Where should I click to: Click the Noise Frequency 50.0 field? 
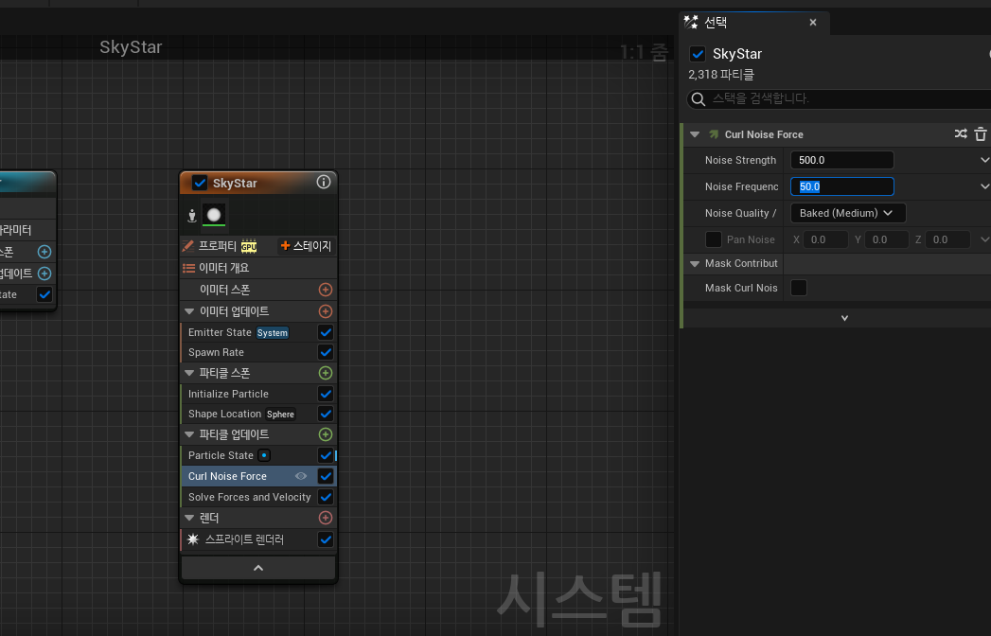(841, 186)
